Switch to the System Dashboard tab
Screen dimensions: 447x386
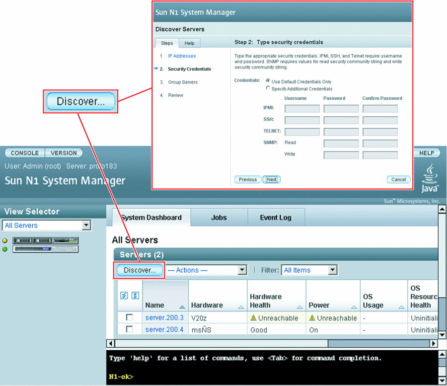[151, 218]
